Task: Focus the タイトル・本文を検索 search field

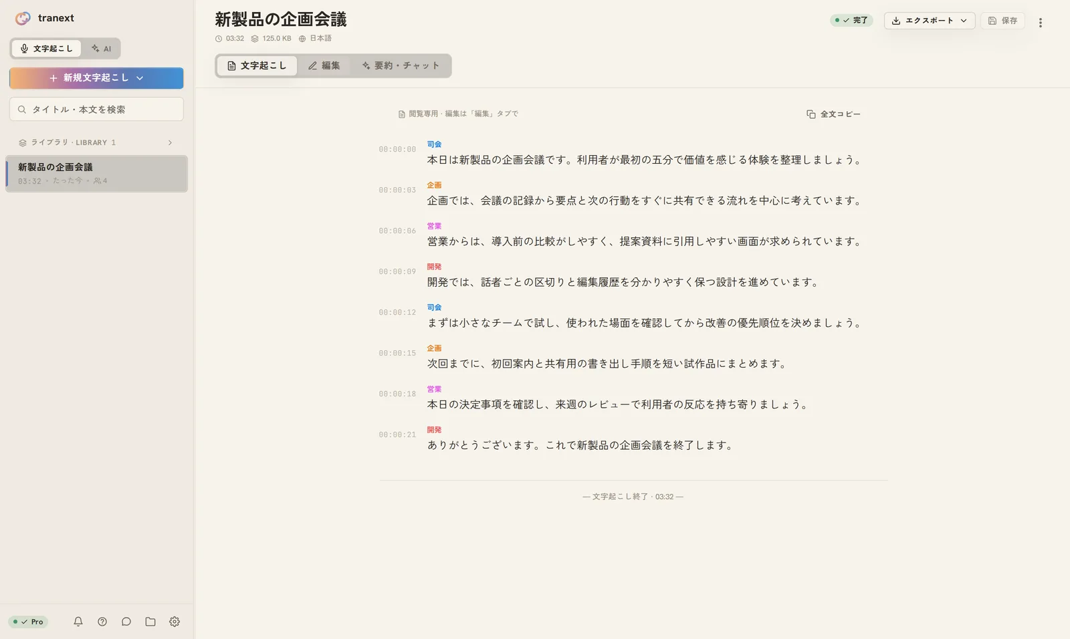Action: click(x=96, y=110)
